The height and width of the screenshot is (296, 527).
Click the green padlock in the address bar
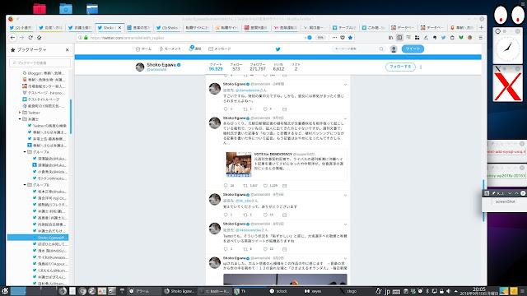pos(86,38)
